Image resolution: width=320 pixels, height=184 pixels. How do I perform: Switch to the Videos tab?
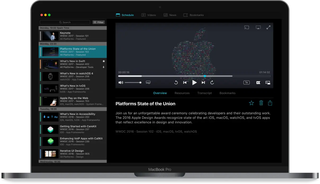pos(148,15)
